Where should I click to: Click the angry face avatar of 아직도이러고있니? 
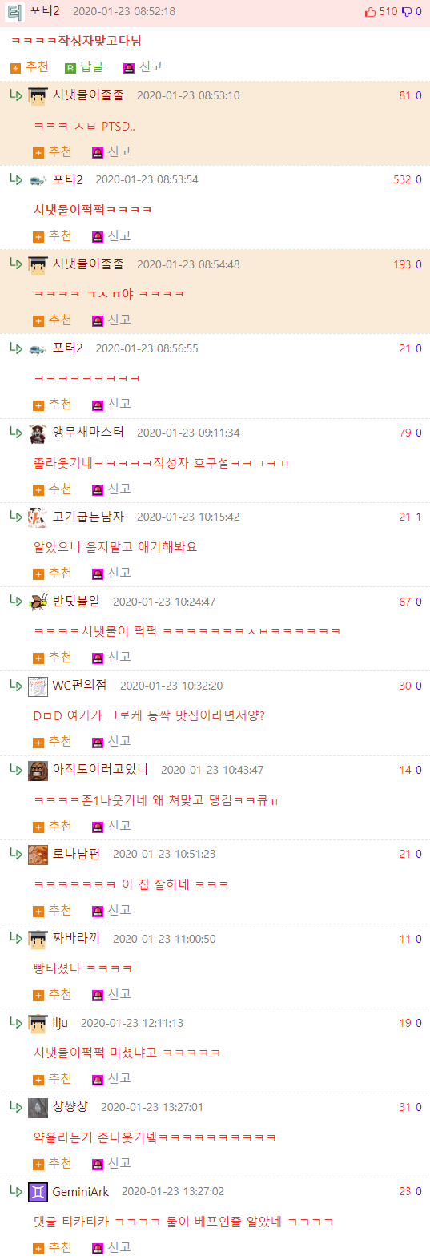(38, 771)
